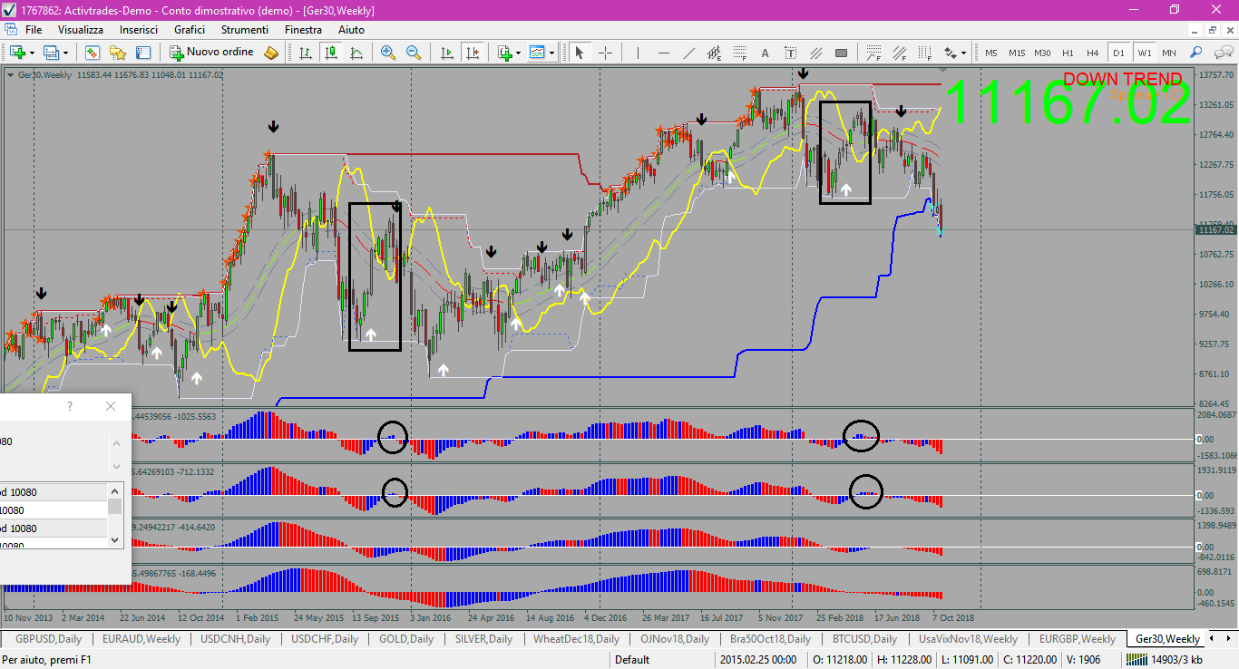Select the Fibonacci arcs tool
The image size is (1239, 669).
tap(873, 53)
